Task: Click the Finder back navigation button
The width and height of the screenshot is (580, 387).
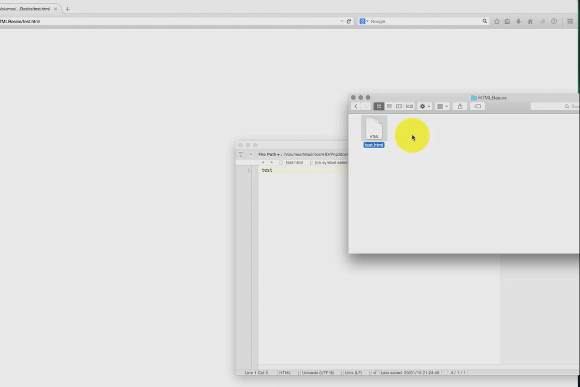Action: 356,106
